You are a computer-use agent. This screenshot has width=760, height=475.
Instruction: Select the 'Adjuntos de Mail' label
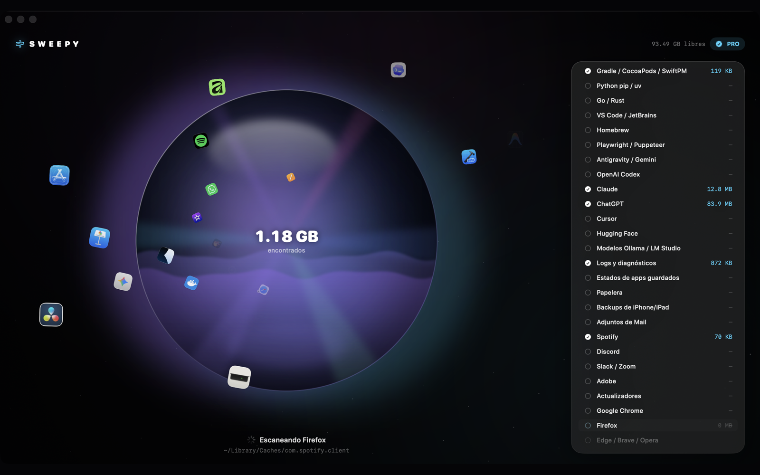pyautogui.click(x=621, y=322)
